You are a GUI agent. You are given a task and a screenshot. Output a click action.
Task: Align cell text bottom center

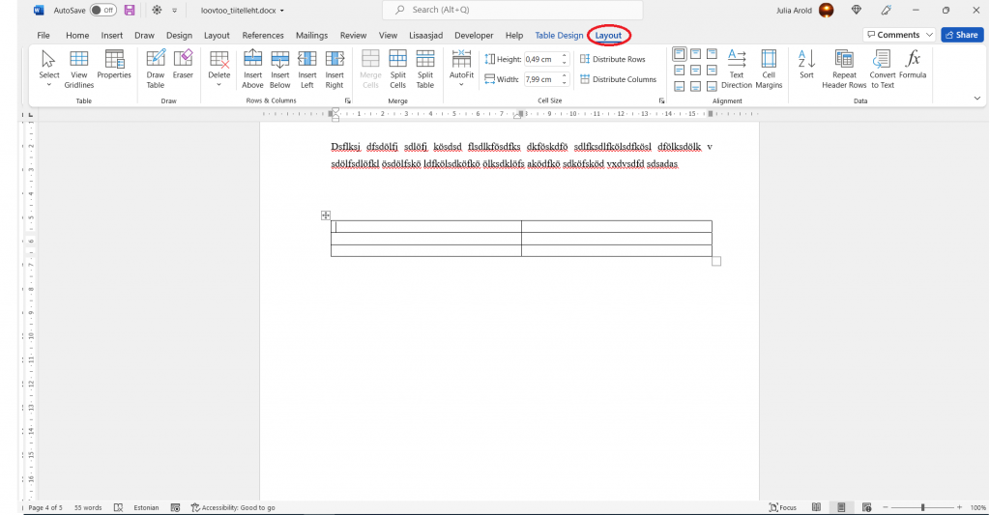click(695, 86)
